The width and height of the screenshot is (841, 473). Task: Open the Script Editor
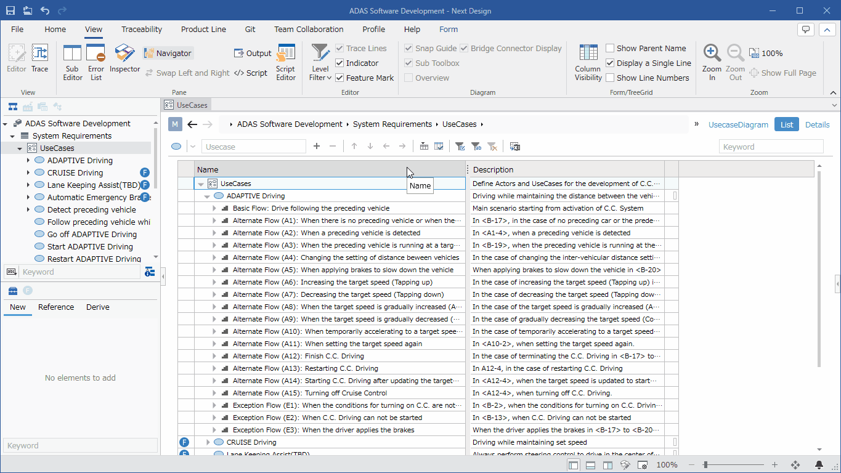pos(286,62)
